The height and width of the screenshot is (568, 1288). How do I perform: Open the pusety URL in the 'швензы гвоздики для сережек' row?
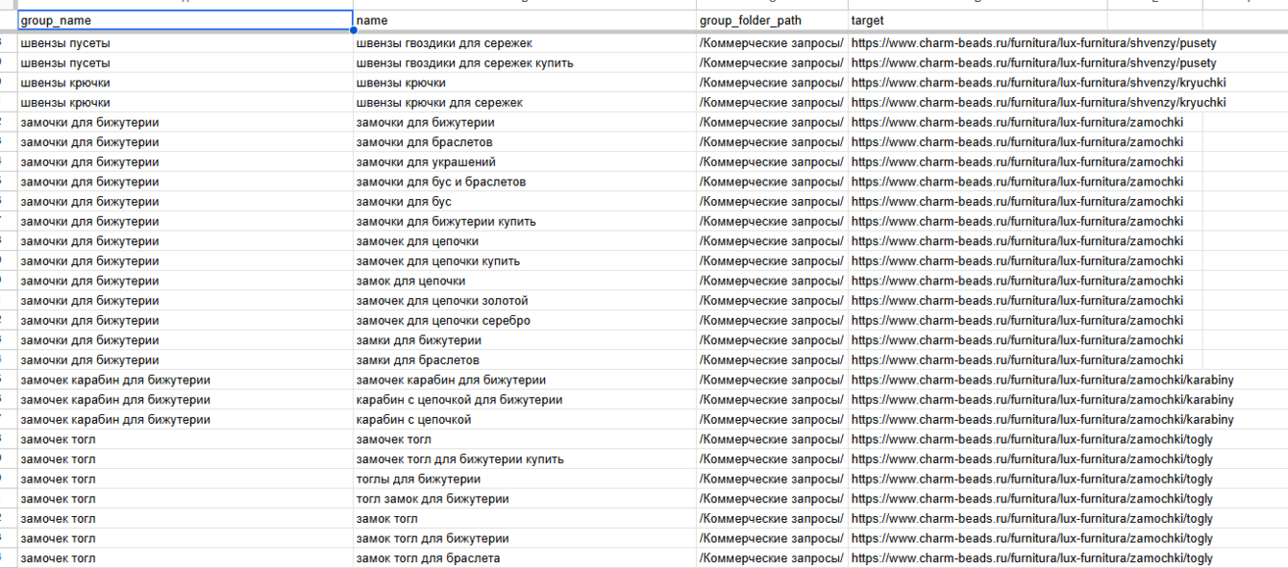pos(1033,43)
